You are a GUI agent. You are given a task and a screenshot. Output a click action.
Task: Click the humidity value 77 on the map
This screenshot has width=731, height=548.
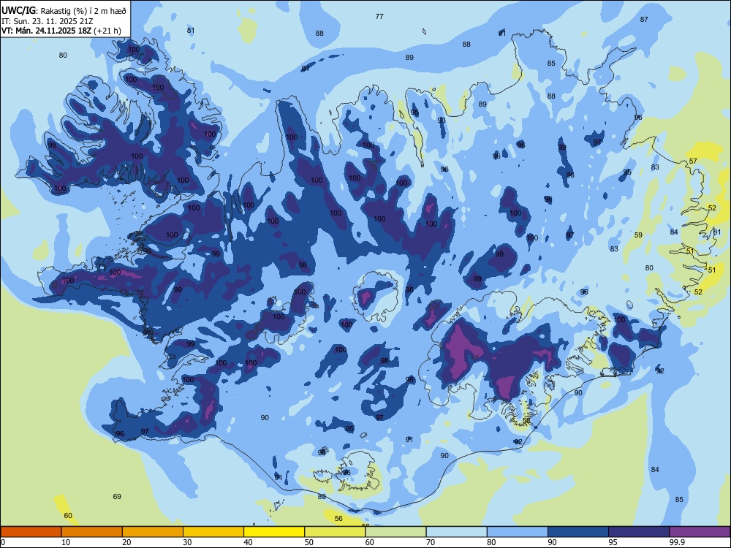(x=379, y=16)
